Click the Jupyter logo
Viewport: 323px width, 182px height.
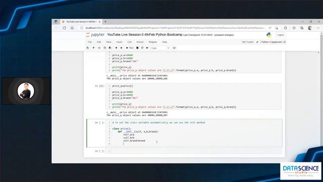pyautogui.click(x=95, y=35)
